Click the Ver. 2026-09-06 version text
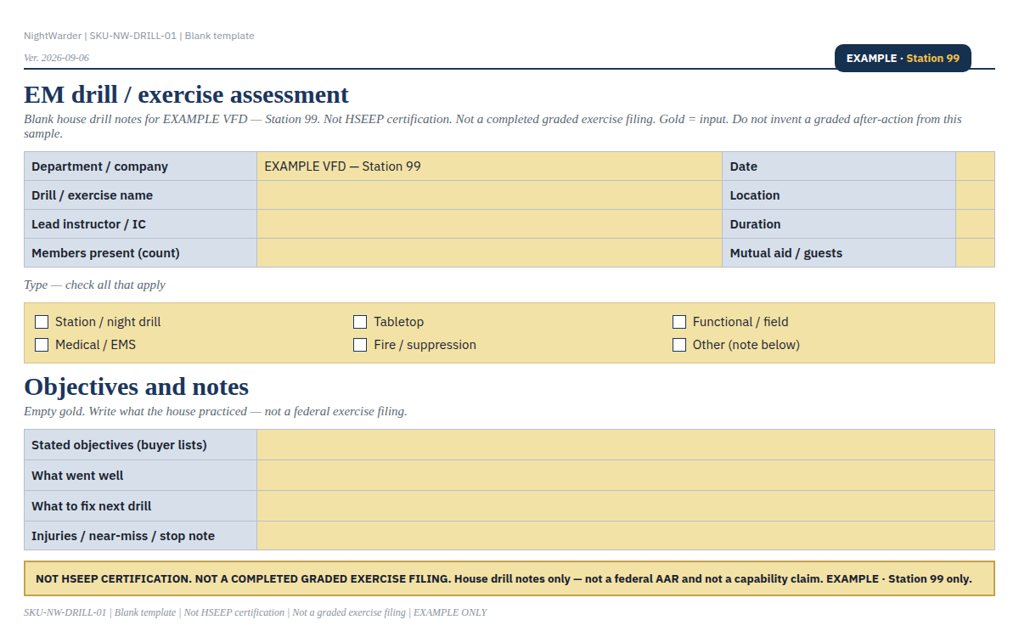 pyautogui.click(x=56, y=58)
